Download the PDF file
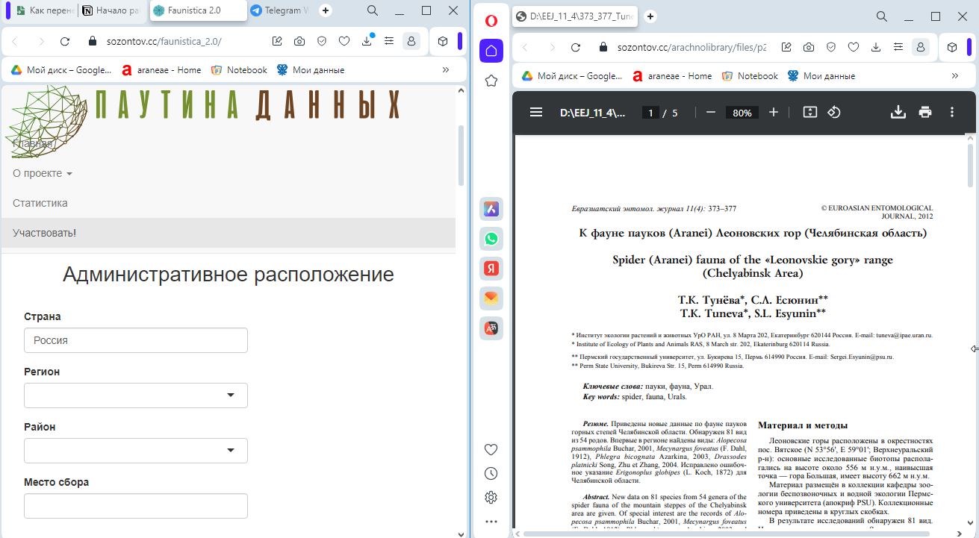Image resolution: width=979 pixels, height=538 pixels. point(898,112)
